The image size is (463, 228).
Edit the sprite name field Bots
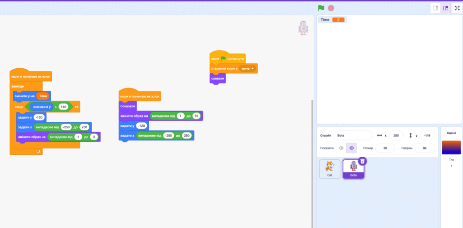[x=353, y=136]
